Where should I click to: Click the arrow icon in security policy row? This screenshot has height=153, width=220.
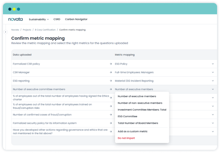click(111, 123)
